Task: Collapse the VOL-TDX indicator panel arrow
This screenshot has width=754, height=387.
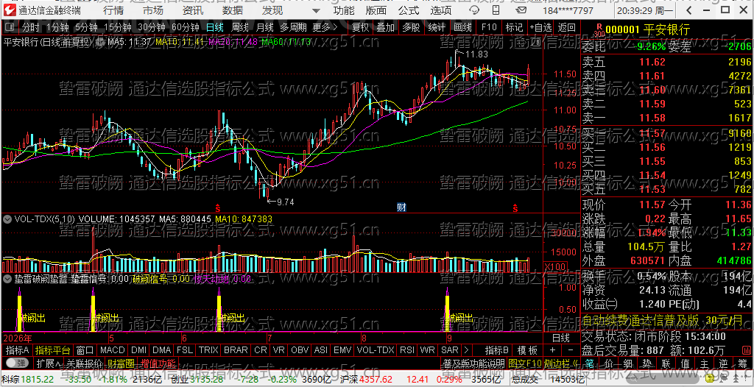Action: coord(7,219)
